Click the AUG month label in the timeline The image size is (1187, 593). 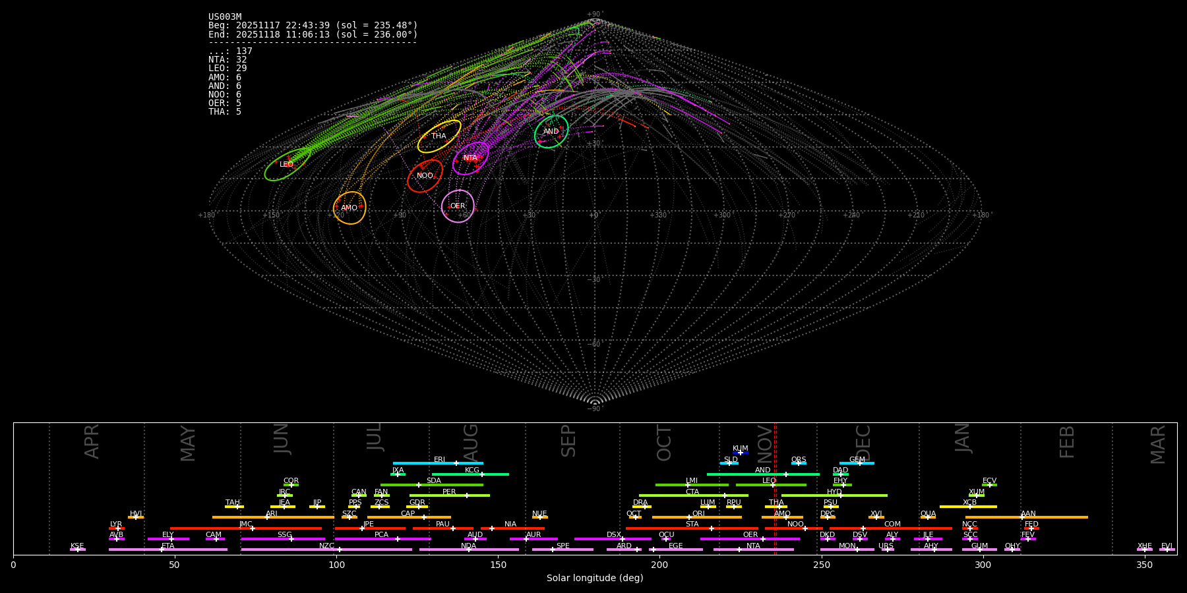click(471, 443)
